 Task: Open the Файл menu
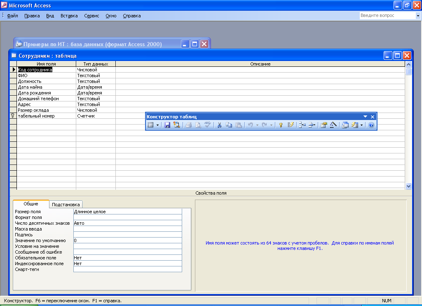(x=12, y=16)
